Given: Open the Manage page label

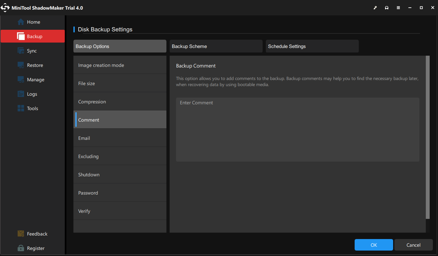Looking at the screenshot, I should [x=36, y=80].
